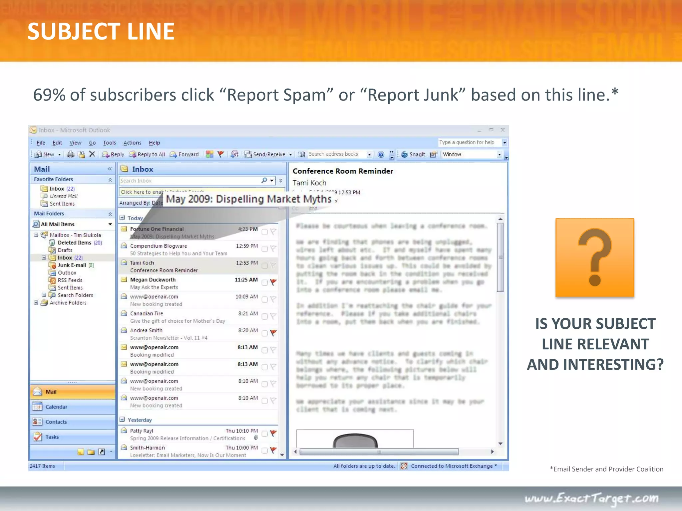Expand Archive Folders tree node
Viewport: 682px width, 511px height.
click(36, 302)
